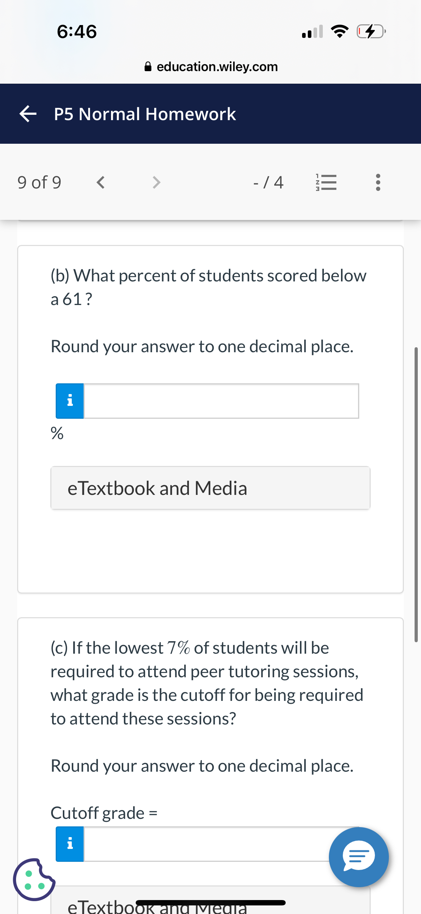The width and height of the screenshot is (421, 914).
Task: Tap the info icon beside the percent input
Action: pyautogui.click(x=70, y=401)
